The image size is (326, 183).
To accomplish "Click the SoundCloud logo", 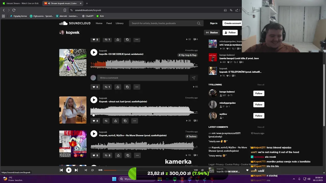I will click(75, 23).
